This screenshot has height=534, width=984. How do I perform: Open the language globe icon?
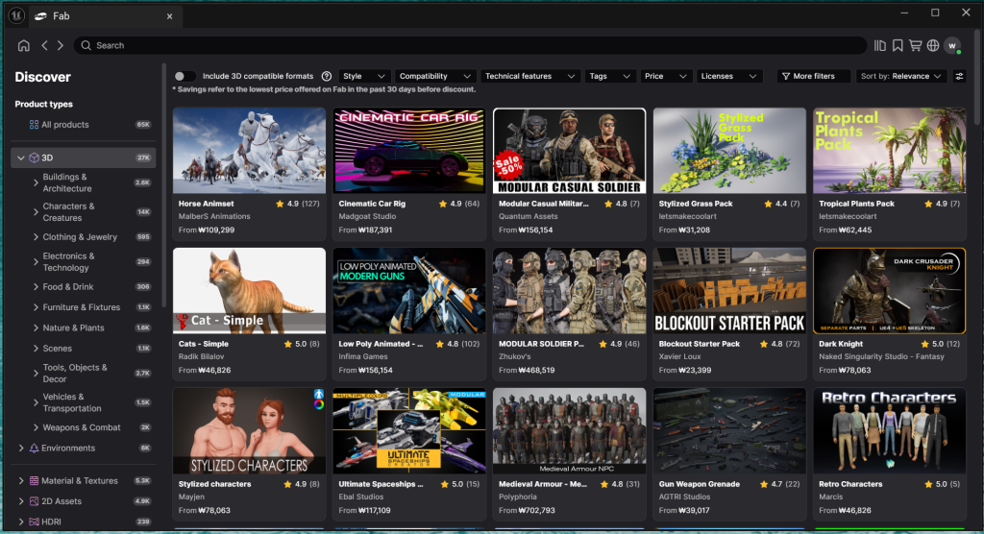(x=933, y=45)
